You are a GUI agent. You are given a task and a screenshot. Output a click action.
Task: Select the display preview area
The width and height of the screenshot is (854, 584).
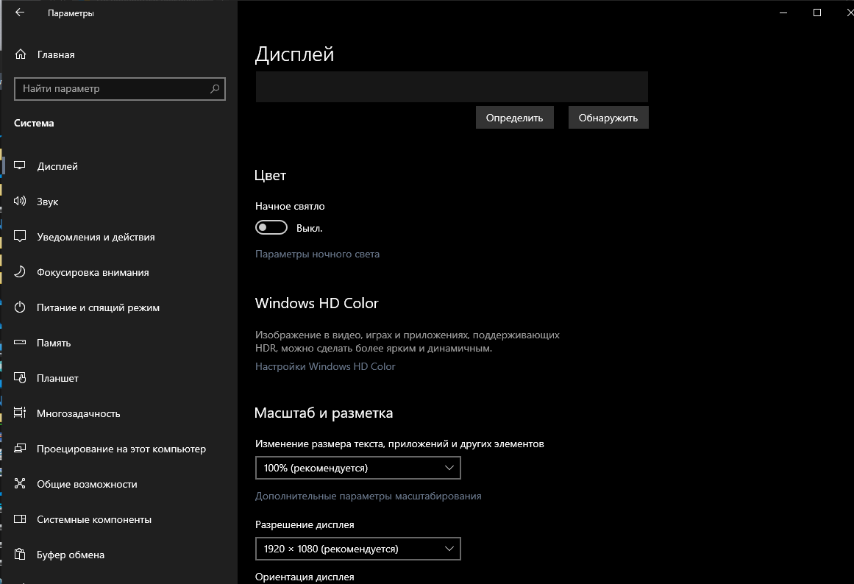452,87
